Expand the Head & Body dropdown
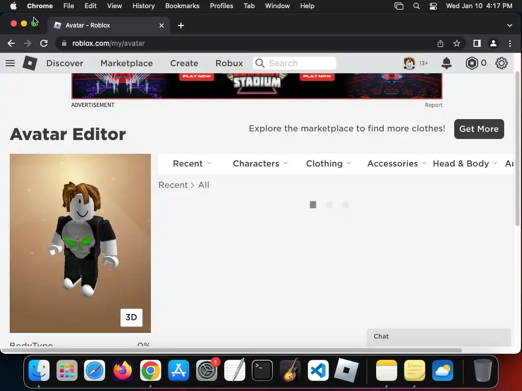 [465, 163]
